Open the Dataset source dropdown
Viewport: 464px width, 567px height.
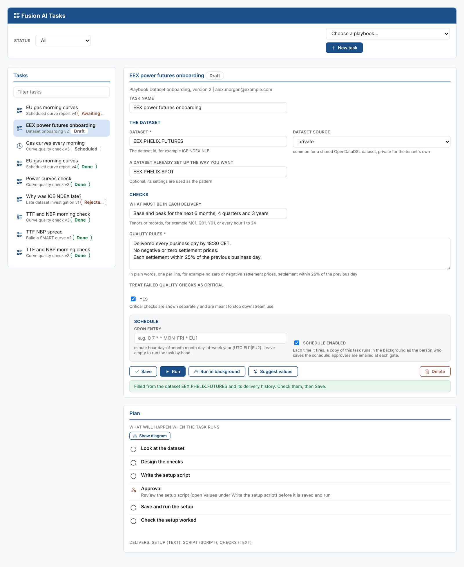pyautogui.click(x=371, y=142)
